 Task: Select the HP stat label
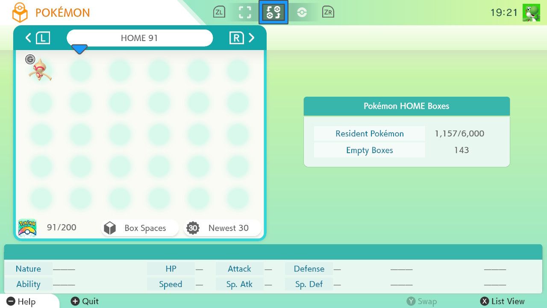(171, 269)
